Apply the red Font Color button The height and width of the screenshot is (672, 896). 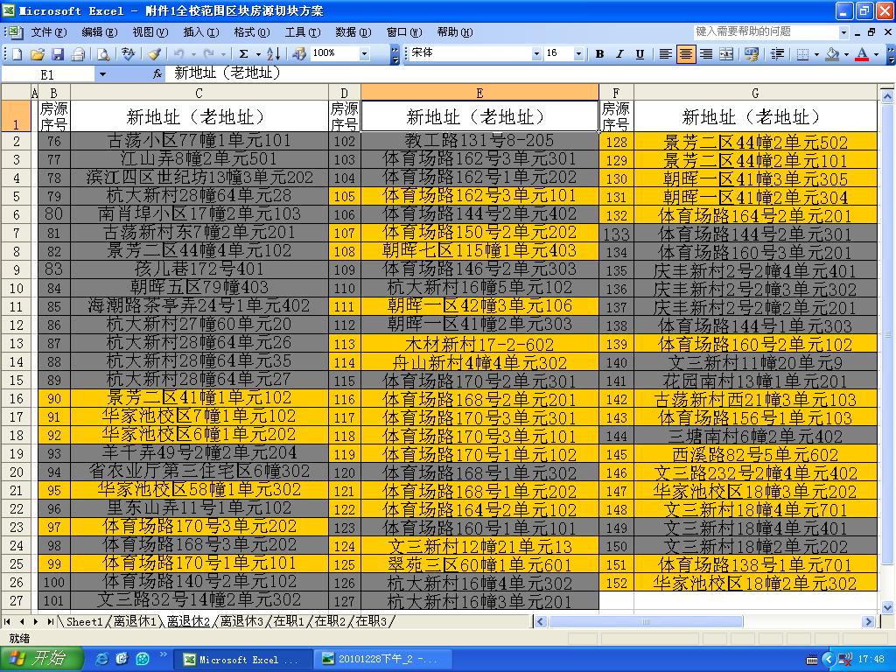[x=862, y=53]
